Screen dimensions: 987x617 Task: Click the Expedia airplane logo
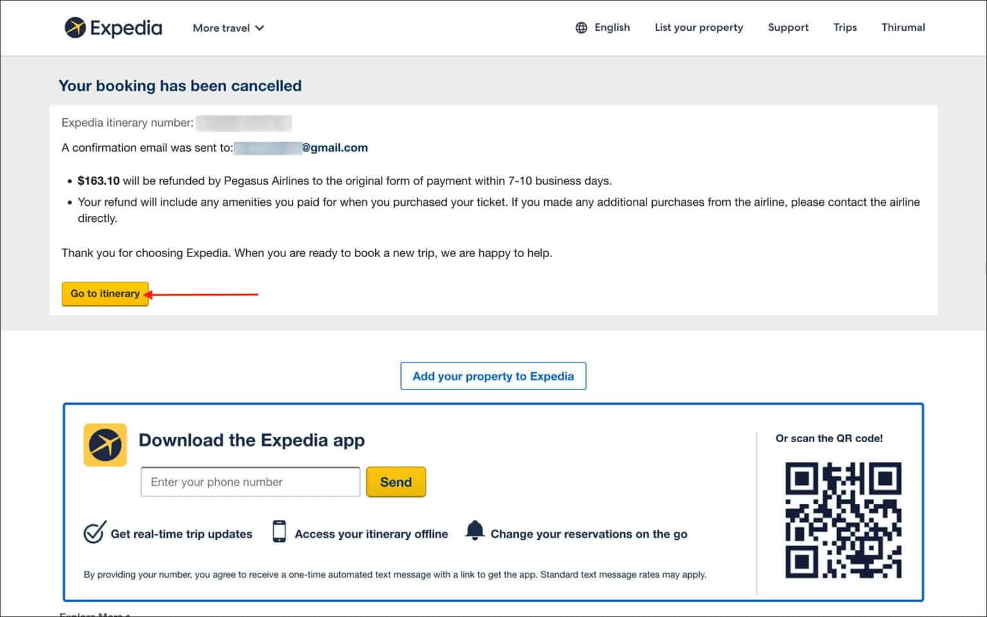(x=76, y=27)
